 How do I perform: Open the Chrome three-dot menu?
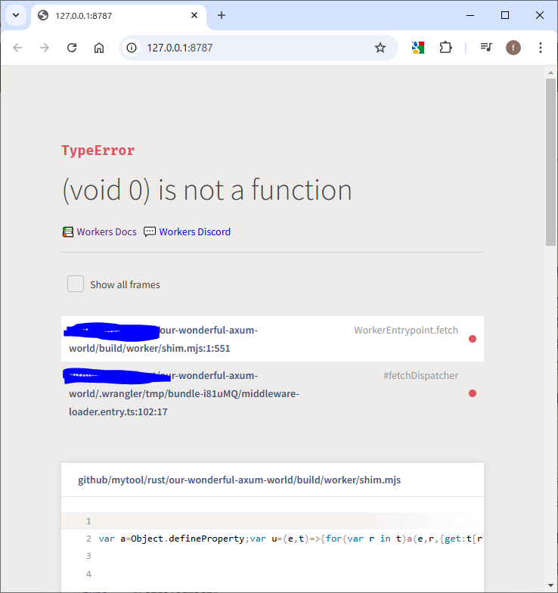point(541,48)
